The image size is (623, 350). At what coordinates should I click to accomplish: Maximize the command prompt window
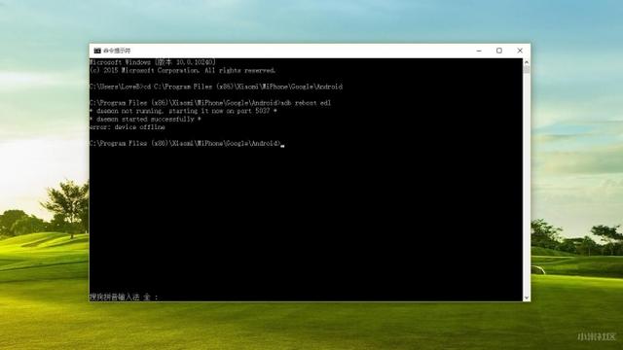point(499,51)
